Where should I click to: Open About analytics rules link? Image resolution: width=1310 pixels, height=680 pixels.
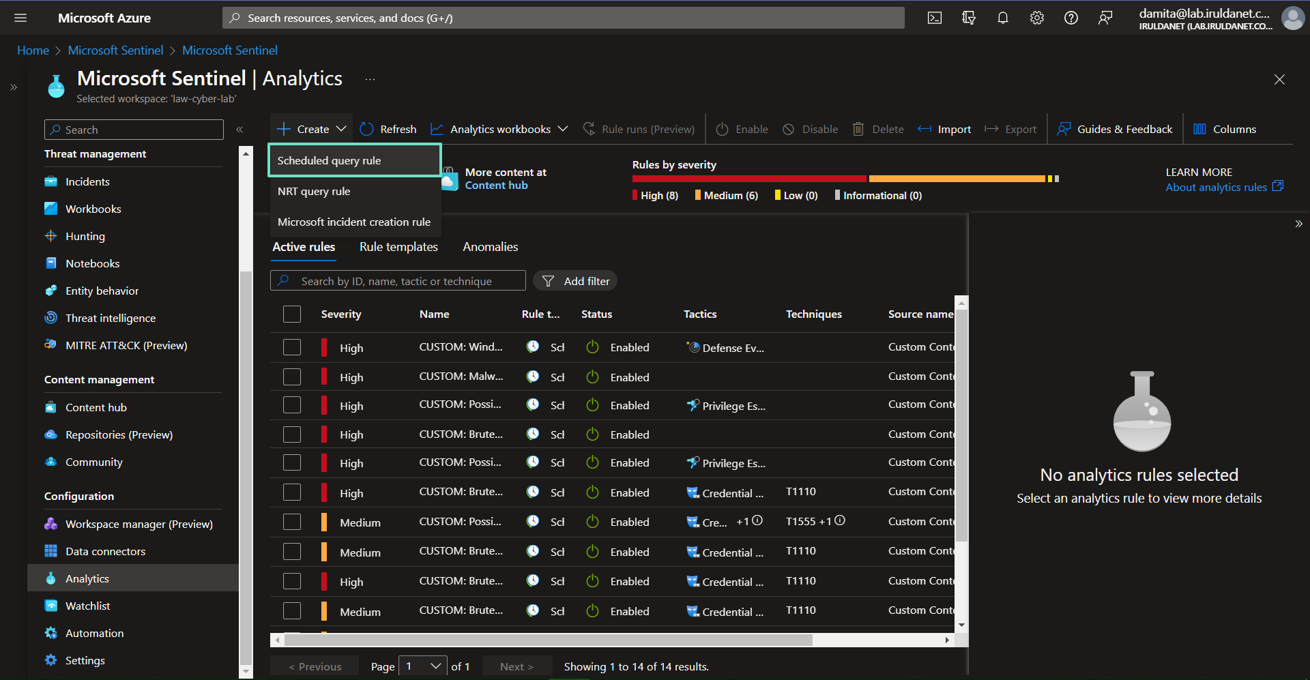click(1224, 187)
